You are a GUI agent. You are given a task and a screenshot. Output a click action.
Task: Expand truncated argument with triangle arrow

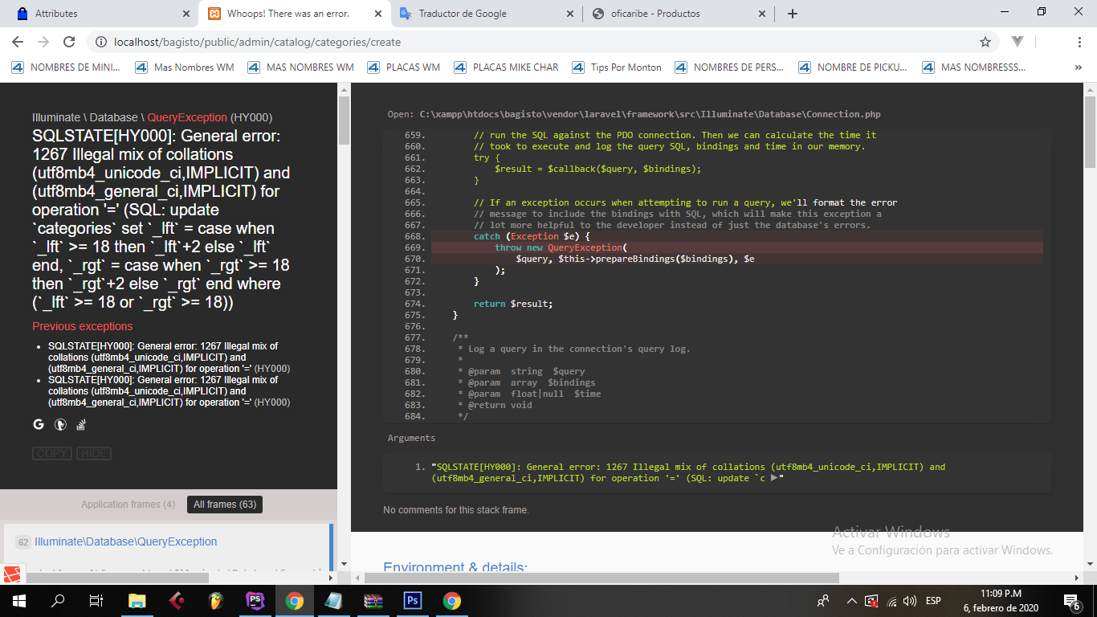(x=774, y=478)
